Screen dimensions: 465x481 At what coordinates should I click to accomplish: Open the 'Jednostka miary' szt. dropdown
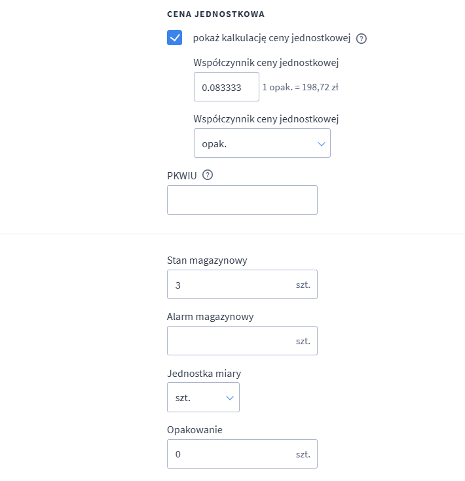pyautogui.click(x=203, y=397)
